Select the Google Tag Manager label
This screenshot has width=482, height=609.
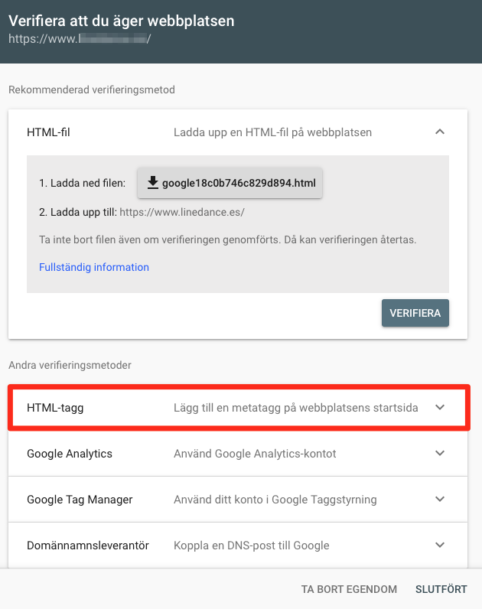click(80, 500)
